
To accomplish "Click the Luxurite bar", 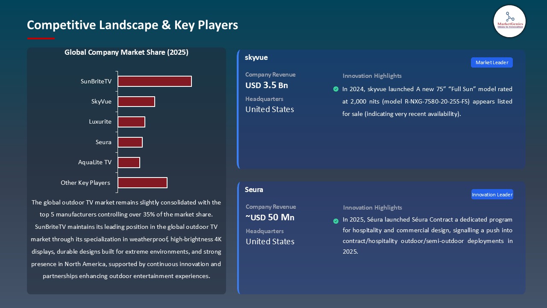I will pyautogui.click(x=132, y=121).
